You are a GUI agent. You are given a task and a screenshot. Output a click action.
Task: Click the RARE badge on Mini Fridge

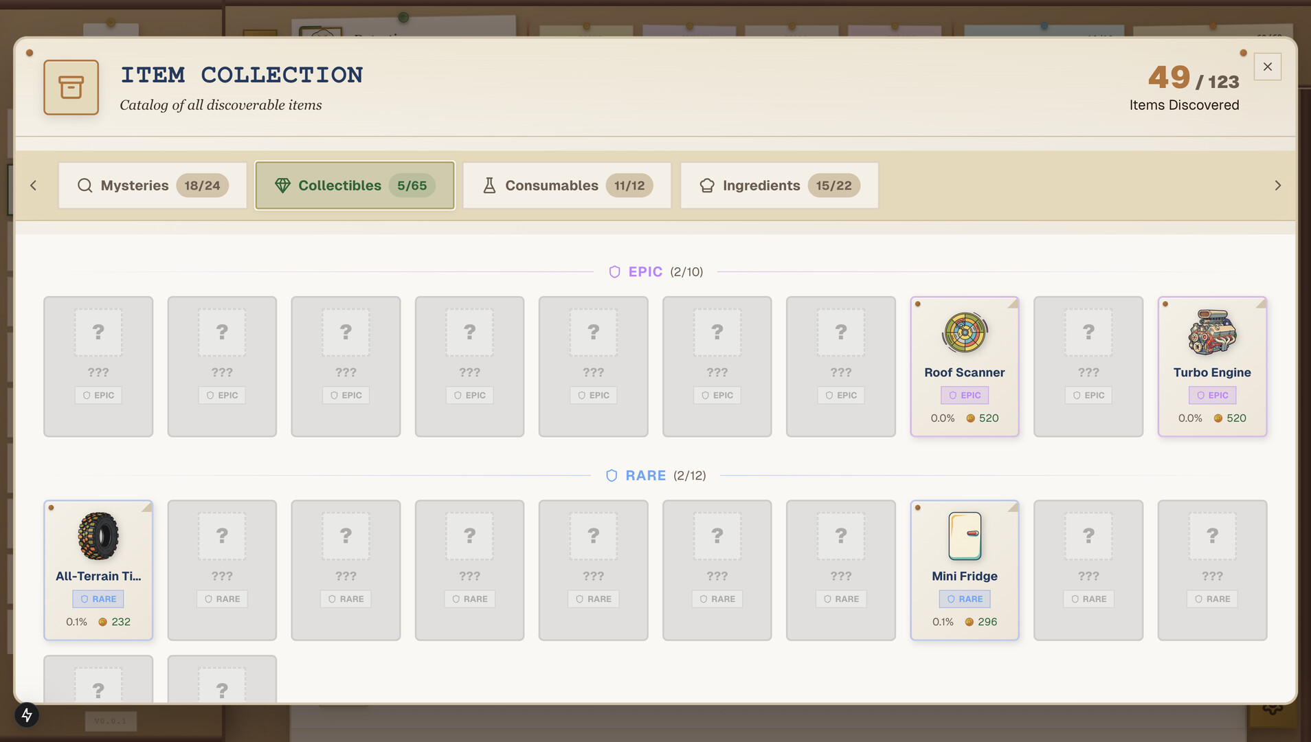pyautogui.click(x=964, y=598)
